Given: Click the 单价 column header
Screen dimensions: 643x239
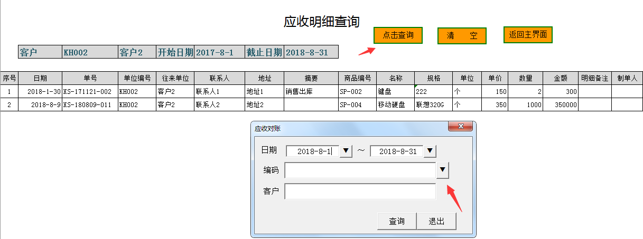Looking at the screenshot, I should coord(495,78).
